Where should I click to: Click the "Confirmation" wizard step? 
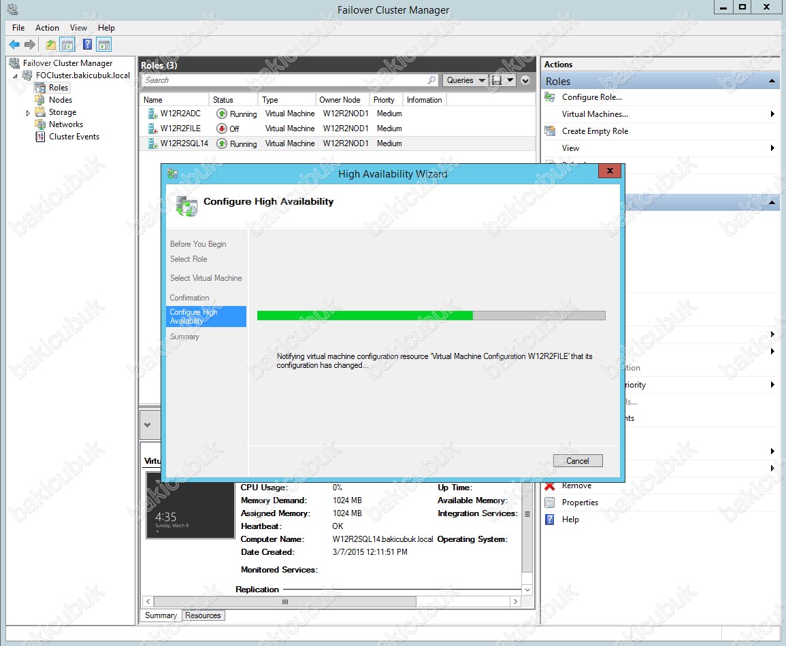[189, 297]
